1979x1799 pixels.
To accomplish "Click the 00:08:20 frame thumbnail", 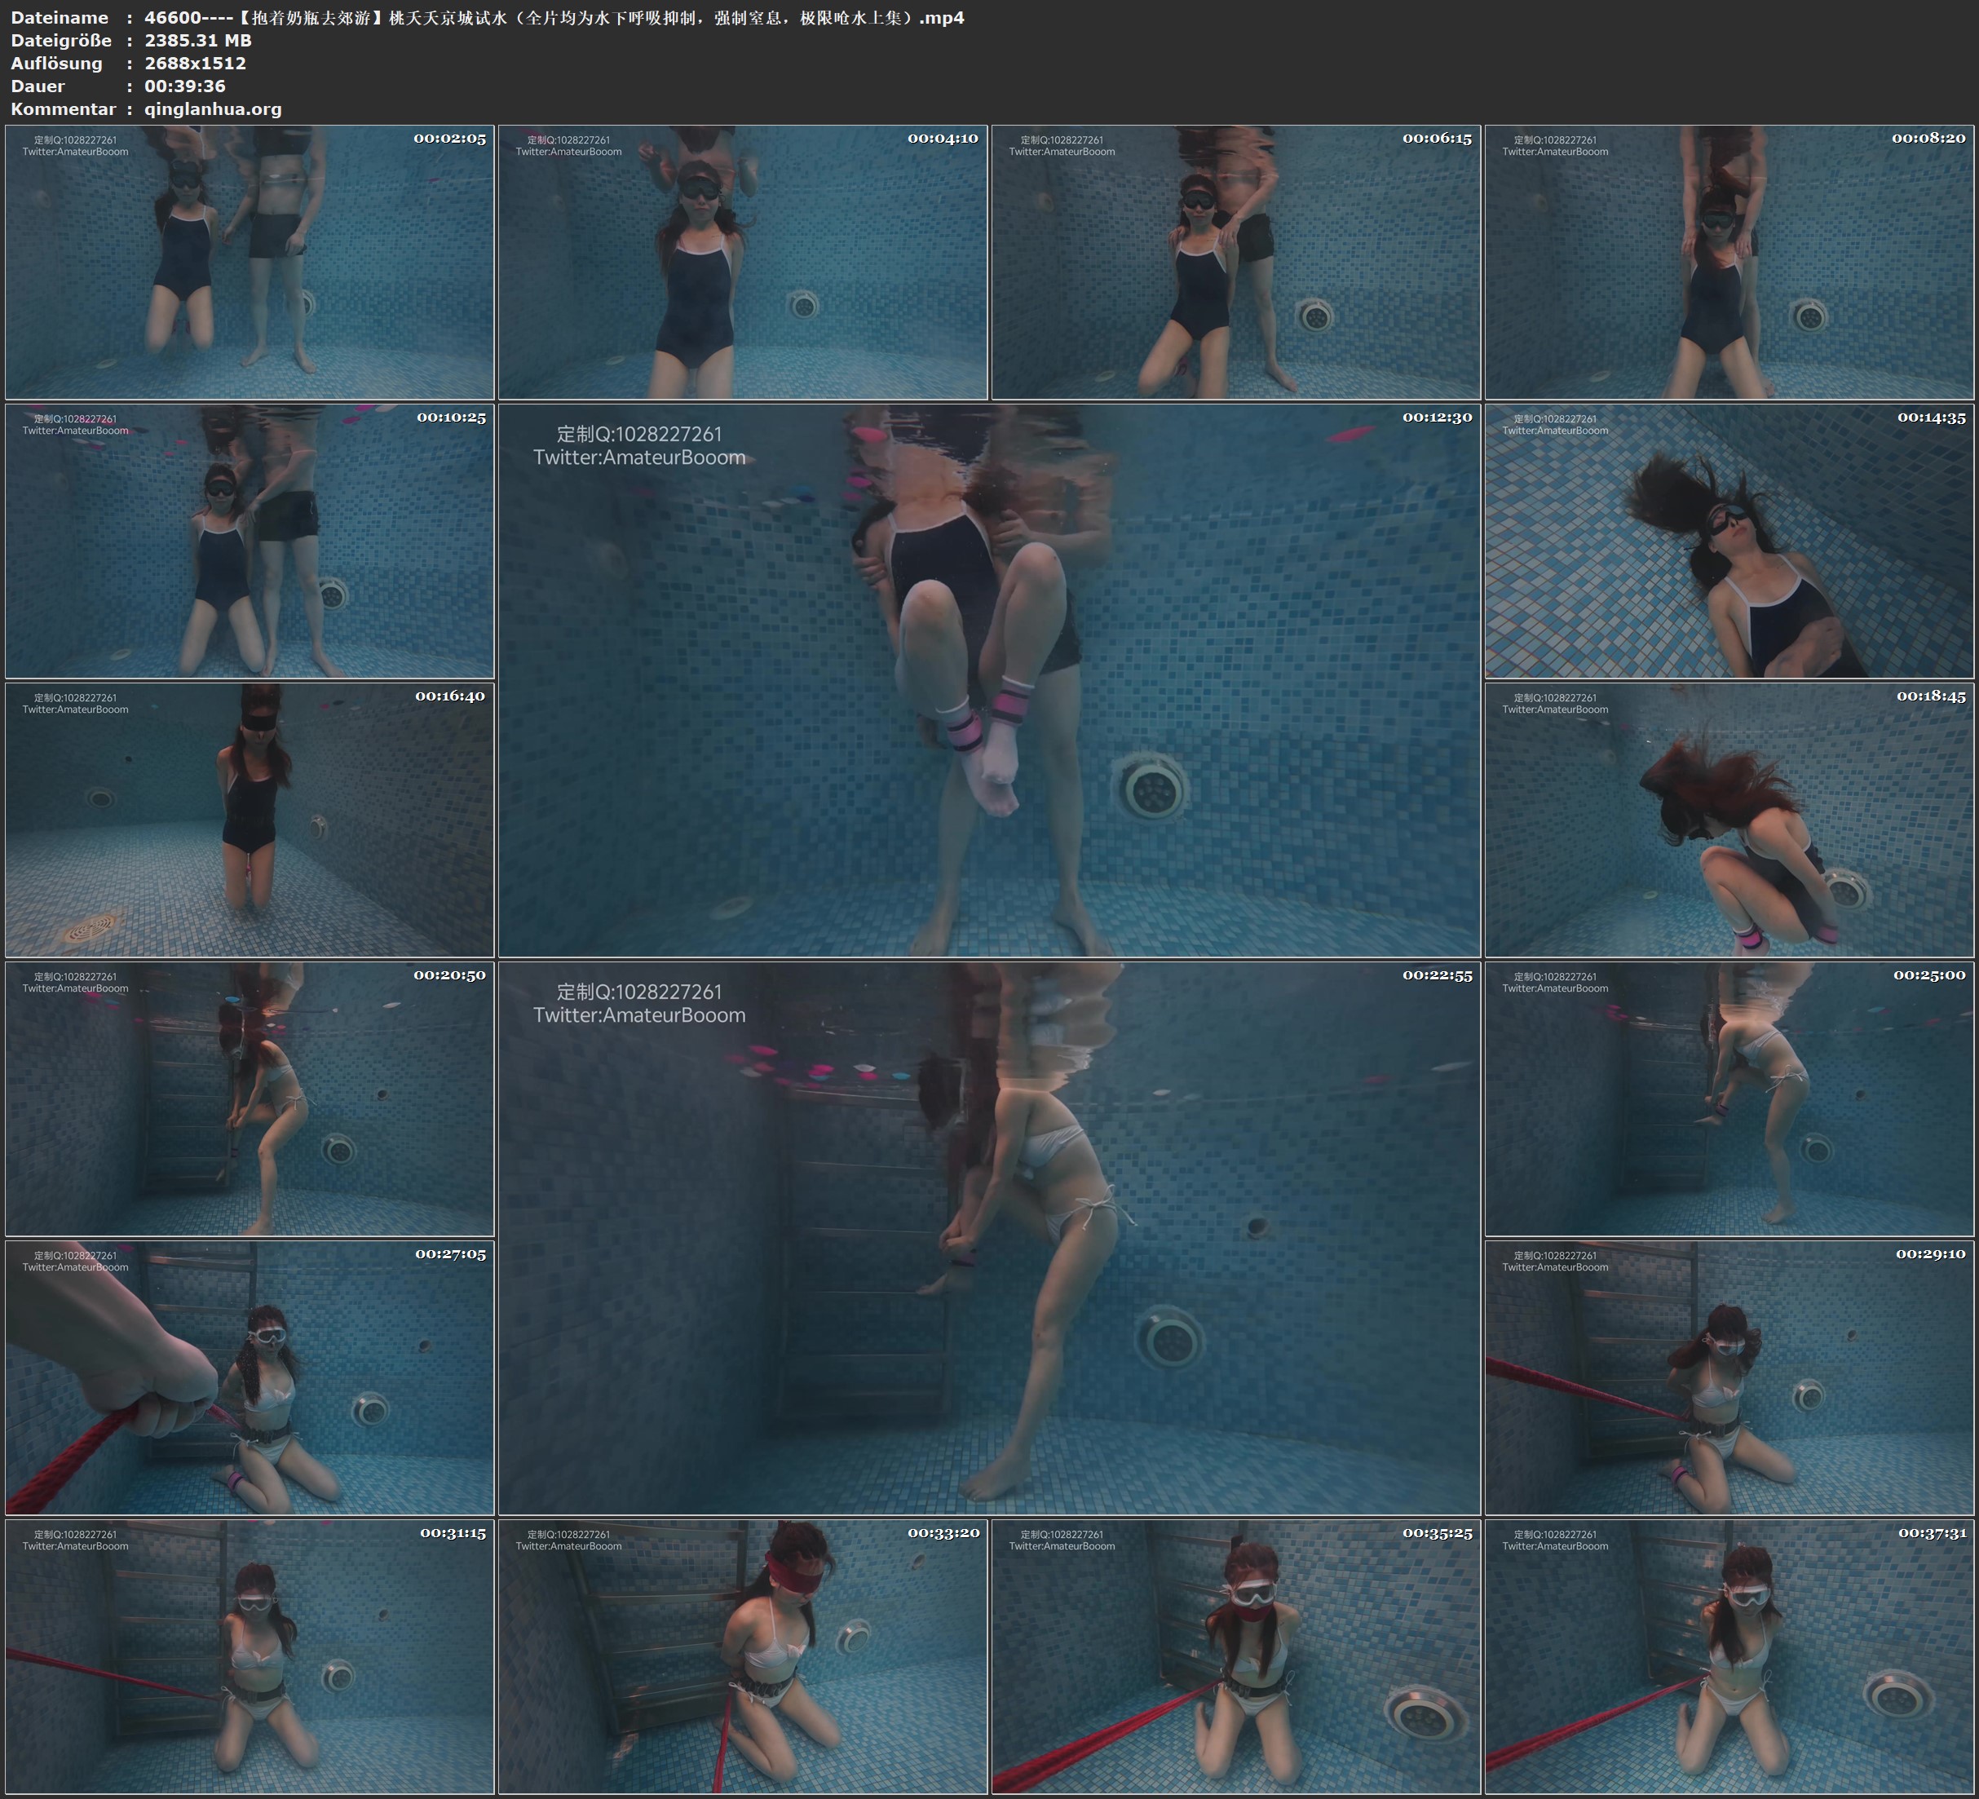I will [x=1729, y=263].
